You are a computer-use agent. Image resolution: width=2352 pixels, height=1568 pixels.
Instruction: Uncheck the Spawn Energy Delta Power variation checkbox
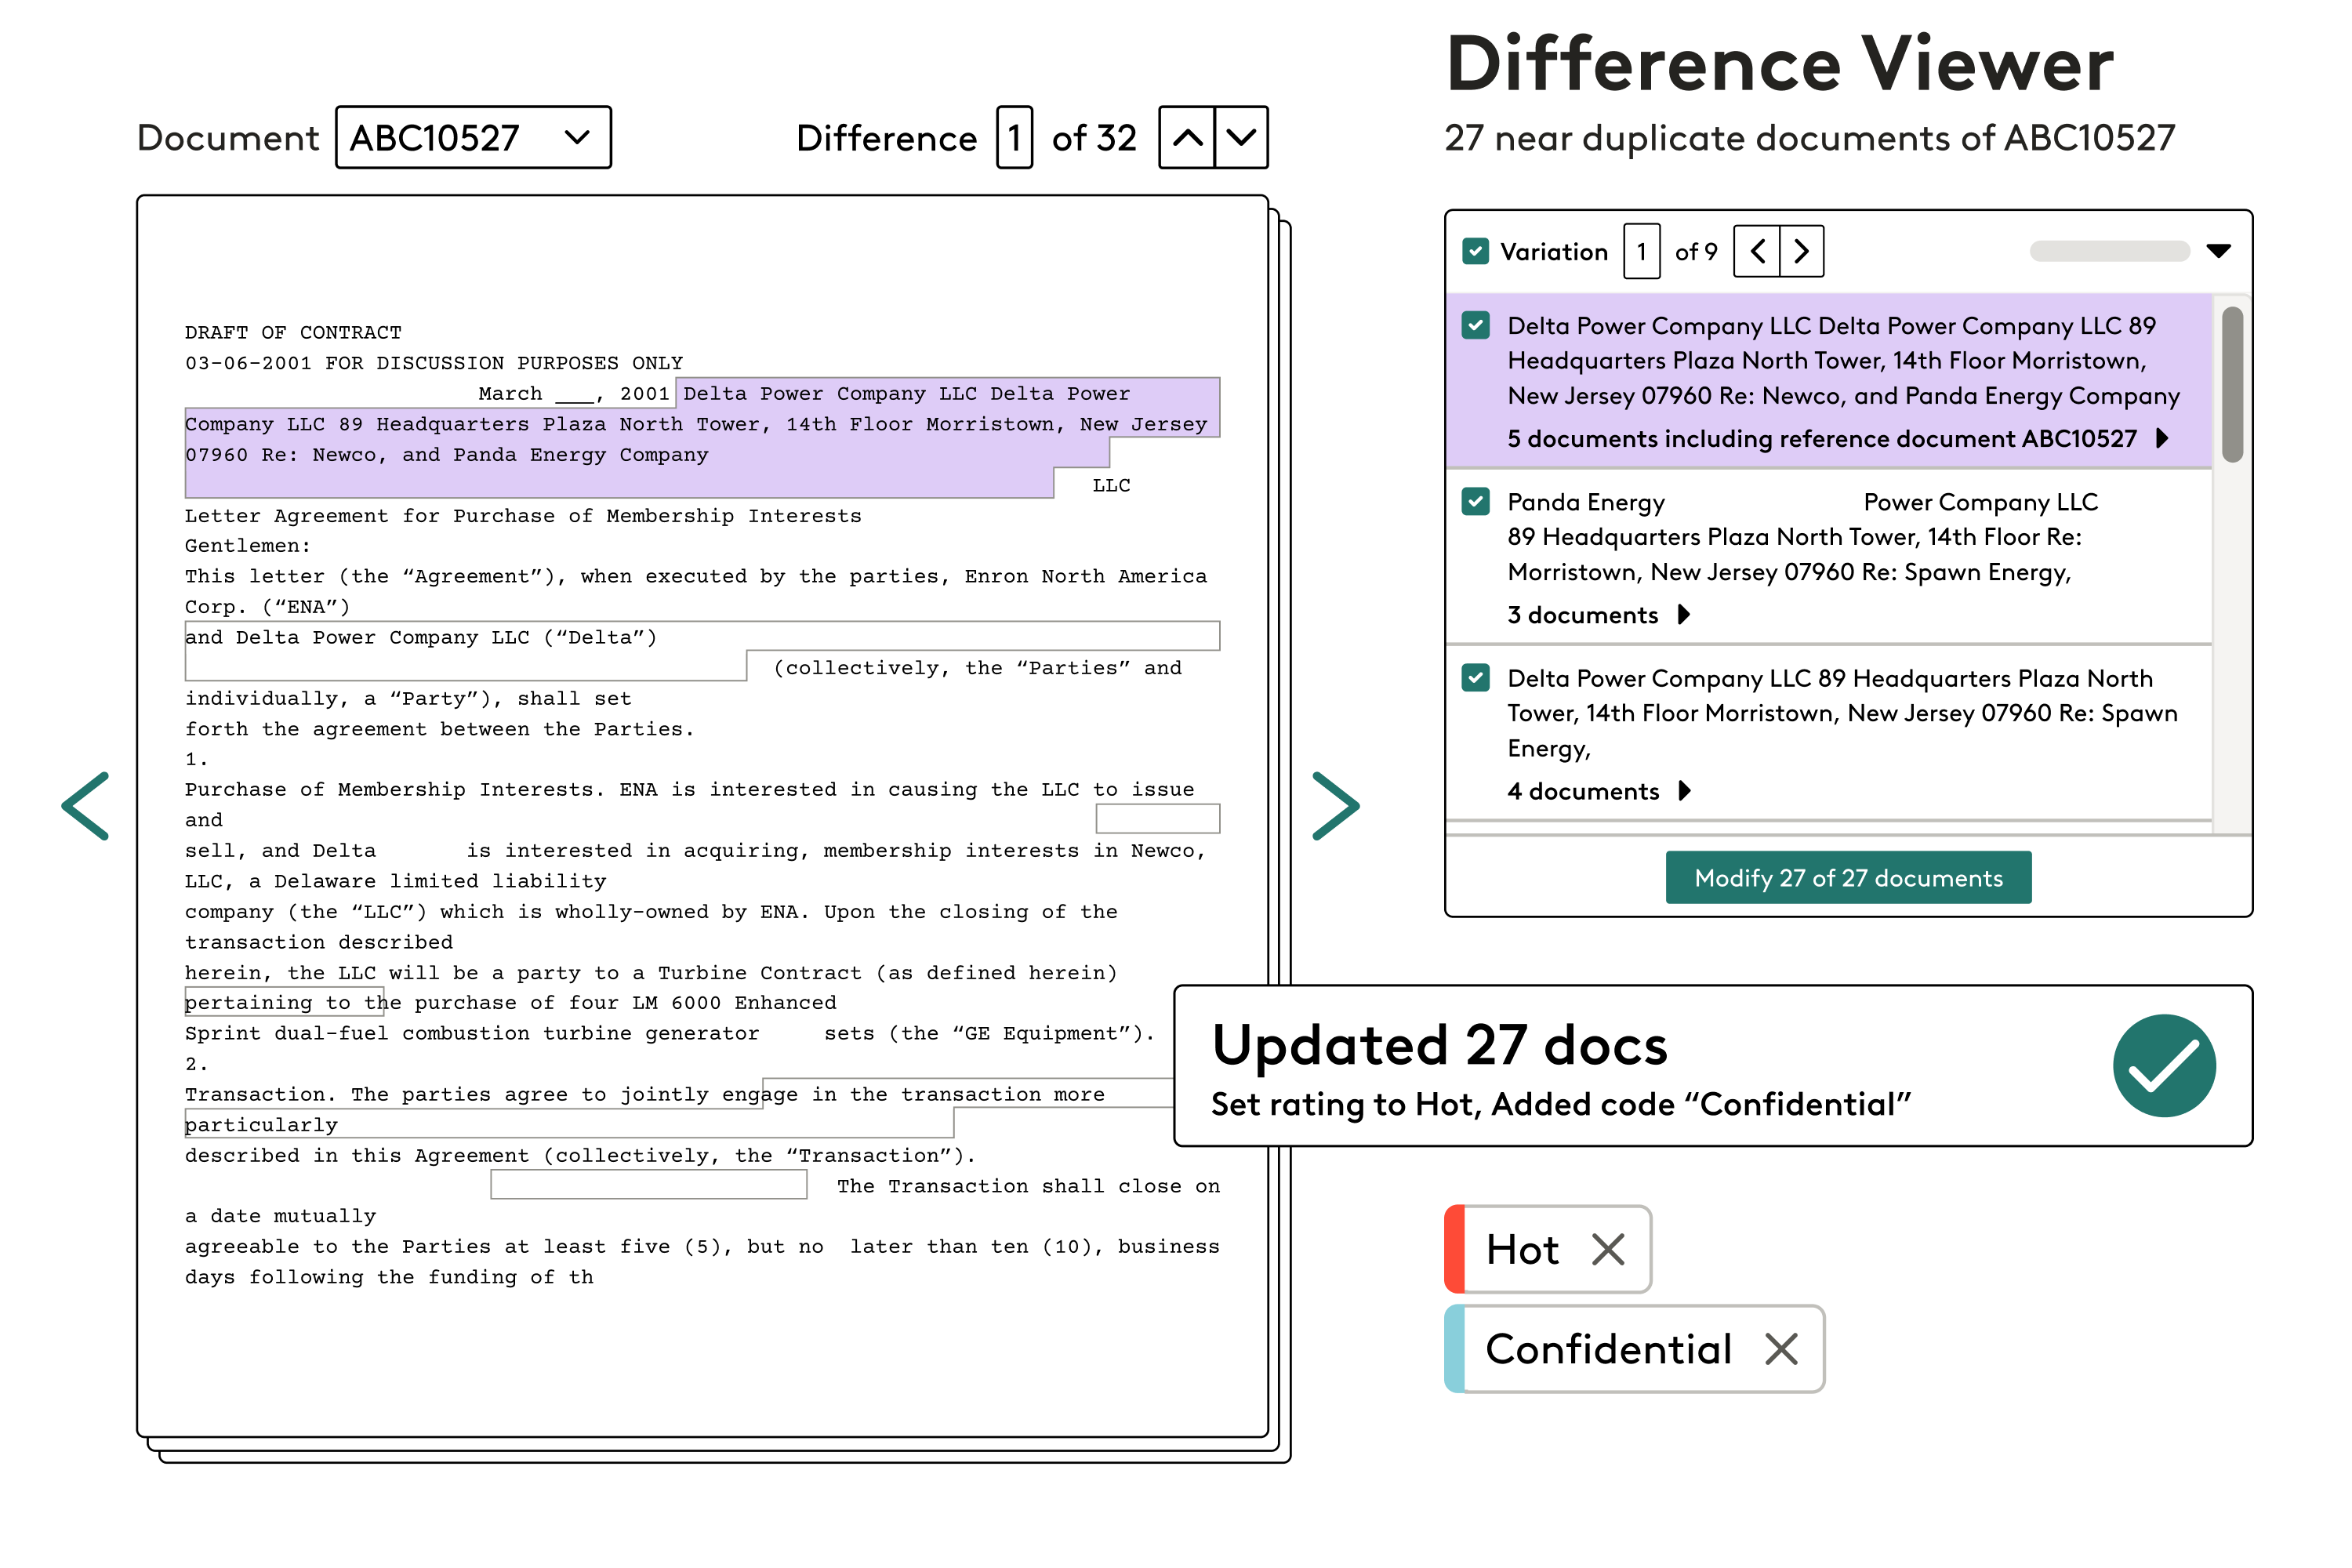click(x=1475, y=678)
